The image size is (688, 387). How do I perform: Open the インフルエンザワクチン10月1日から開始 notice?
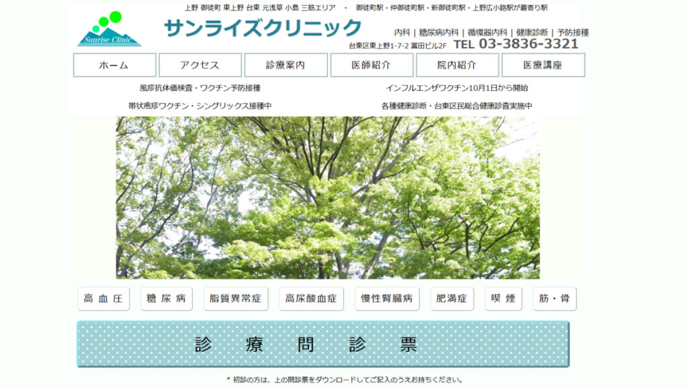pos(457,88)
